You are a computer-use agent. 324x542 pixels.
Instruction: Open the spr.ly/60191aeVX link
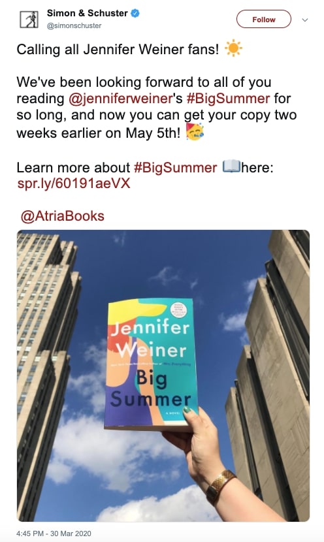tap(74, 183)
